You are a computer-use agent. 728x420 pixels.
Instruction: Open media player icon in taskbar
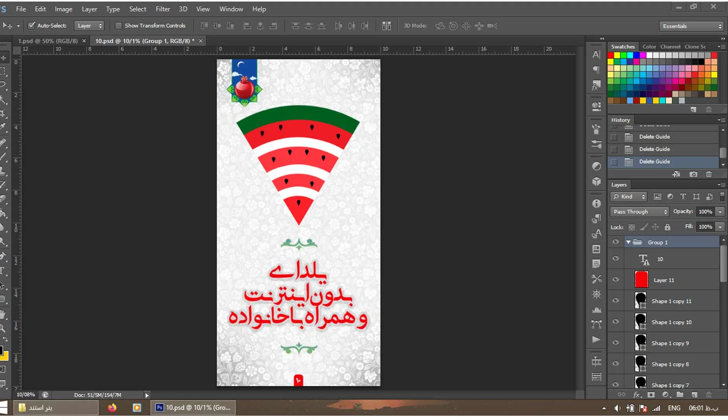(x=137, y=408)
